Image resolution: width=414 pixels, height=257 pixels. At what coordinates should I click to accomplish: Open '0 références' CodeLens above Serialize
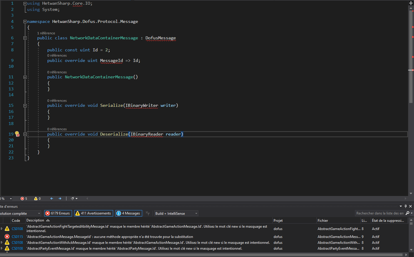pyautogui.click(x=57, y=101)
